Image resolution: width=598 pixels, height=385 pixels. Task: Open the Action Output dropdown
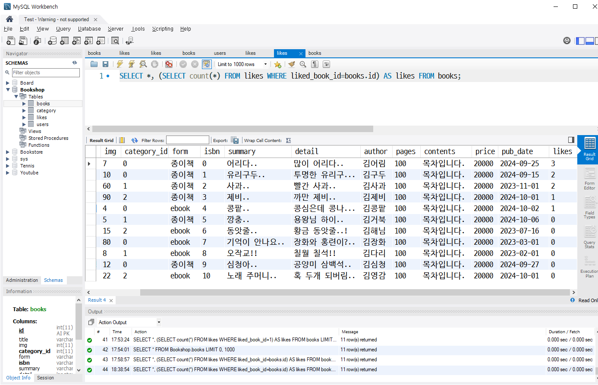click(x=159, y=322)
